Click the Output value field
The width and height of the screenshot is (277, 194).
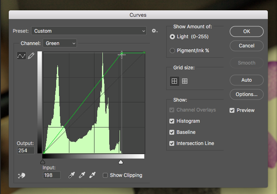tap(26, 150)
